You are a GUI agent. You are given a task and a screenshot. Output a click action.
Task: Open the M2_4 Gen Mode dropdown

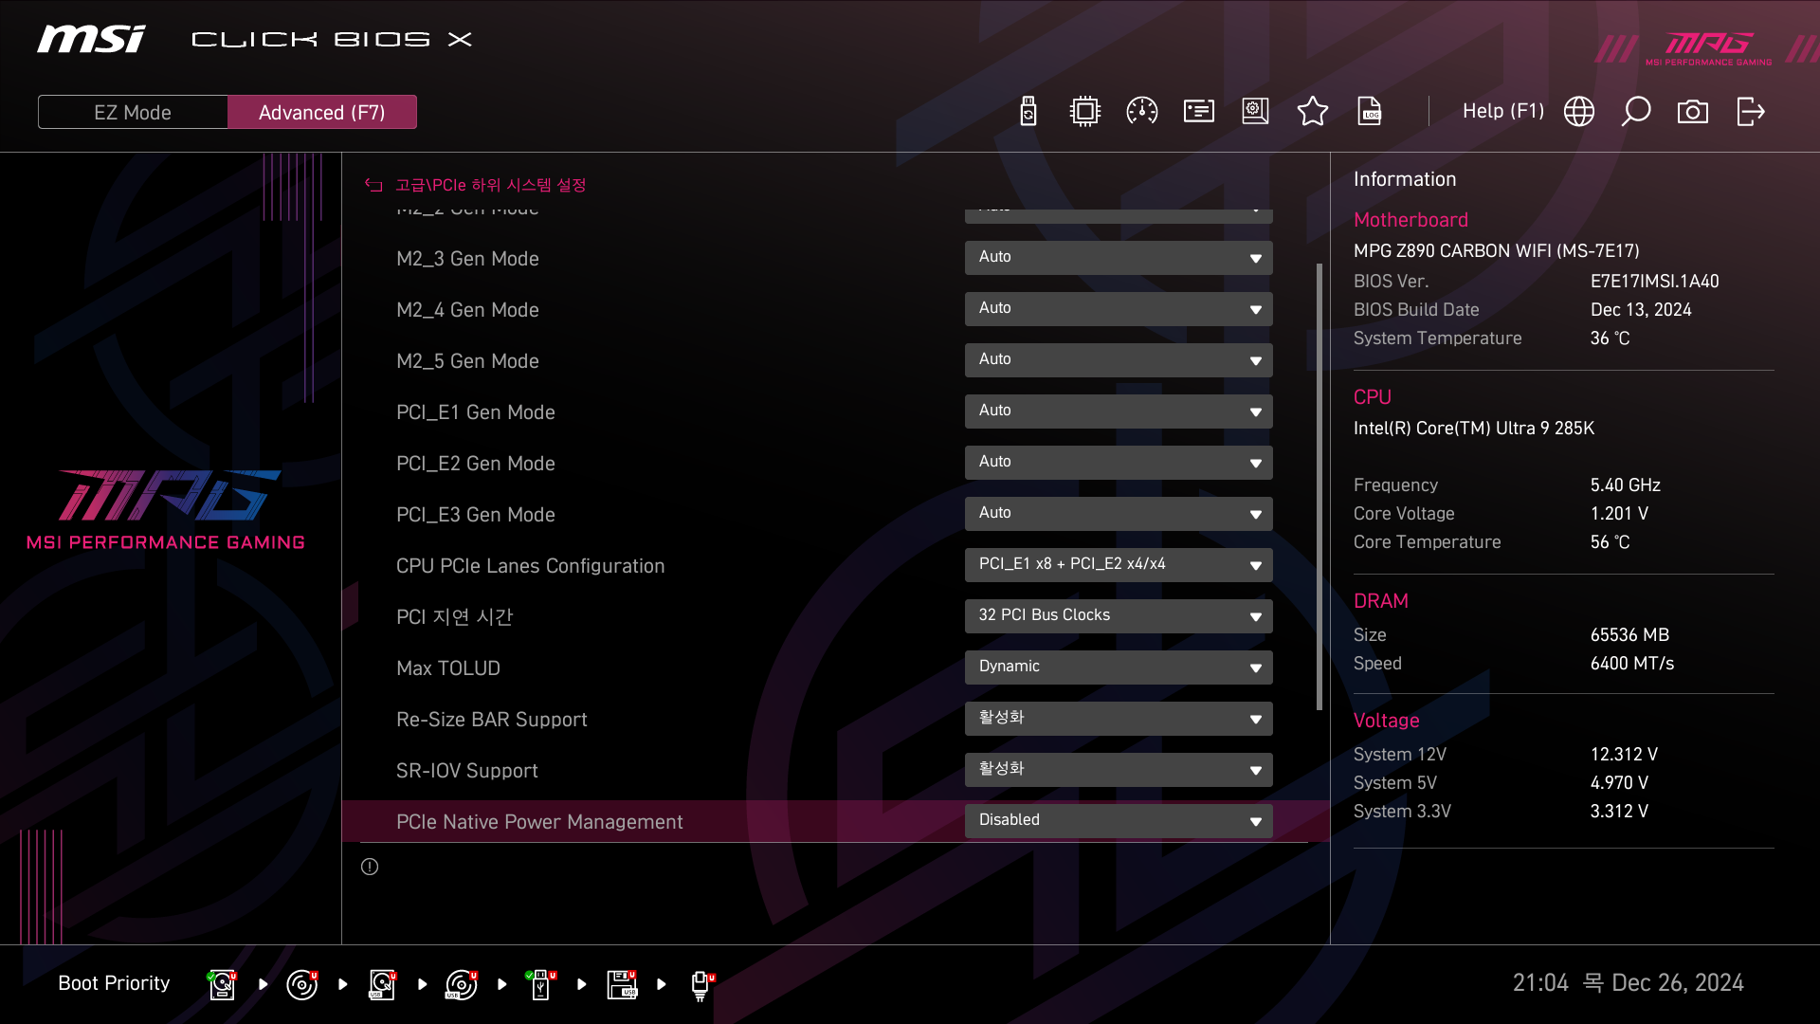[x=1119, y=308]
